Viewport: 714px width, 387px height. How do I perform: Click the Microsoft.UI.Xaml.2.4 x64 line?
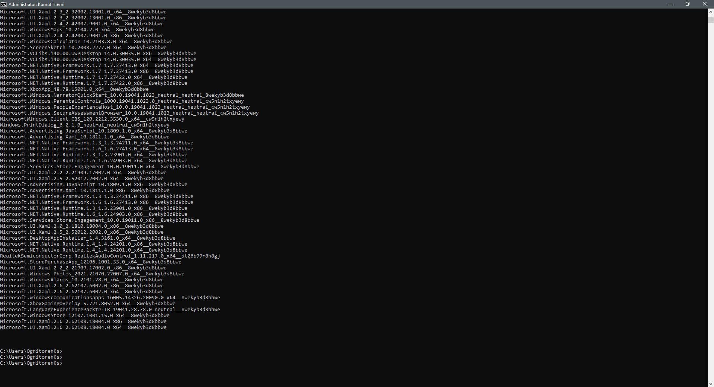82,24
